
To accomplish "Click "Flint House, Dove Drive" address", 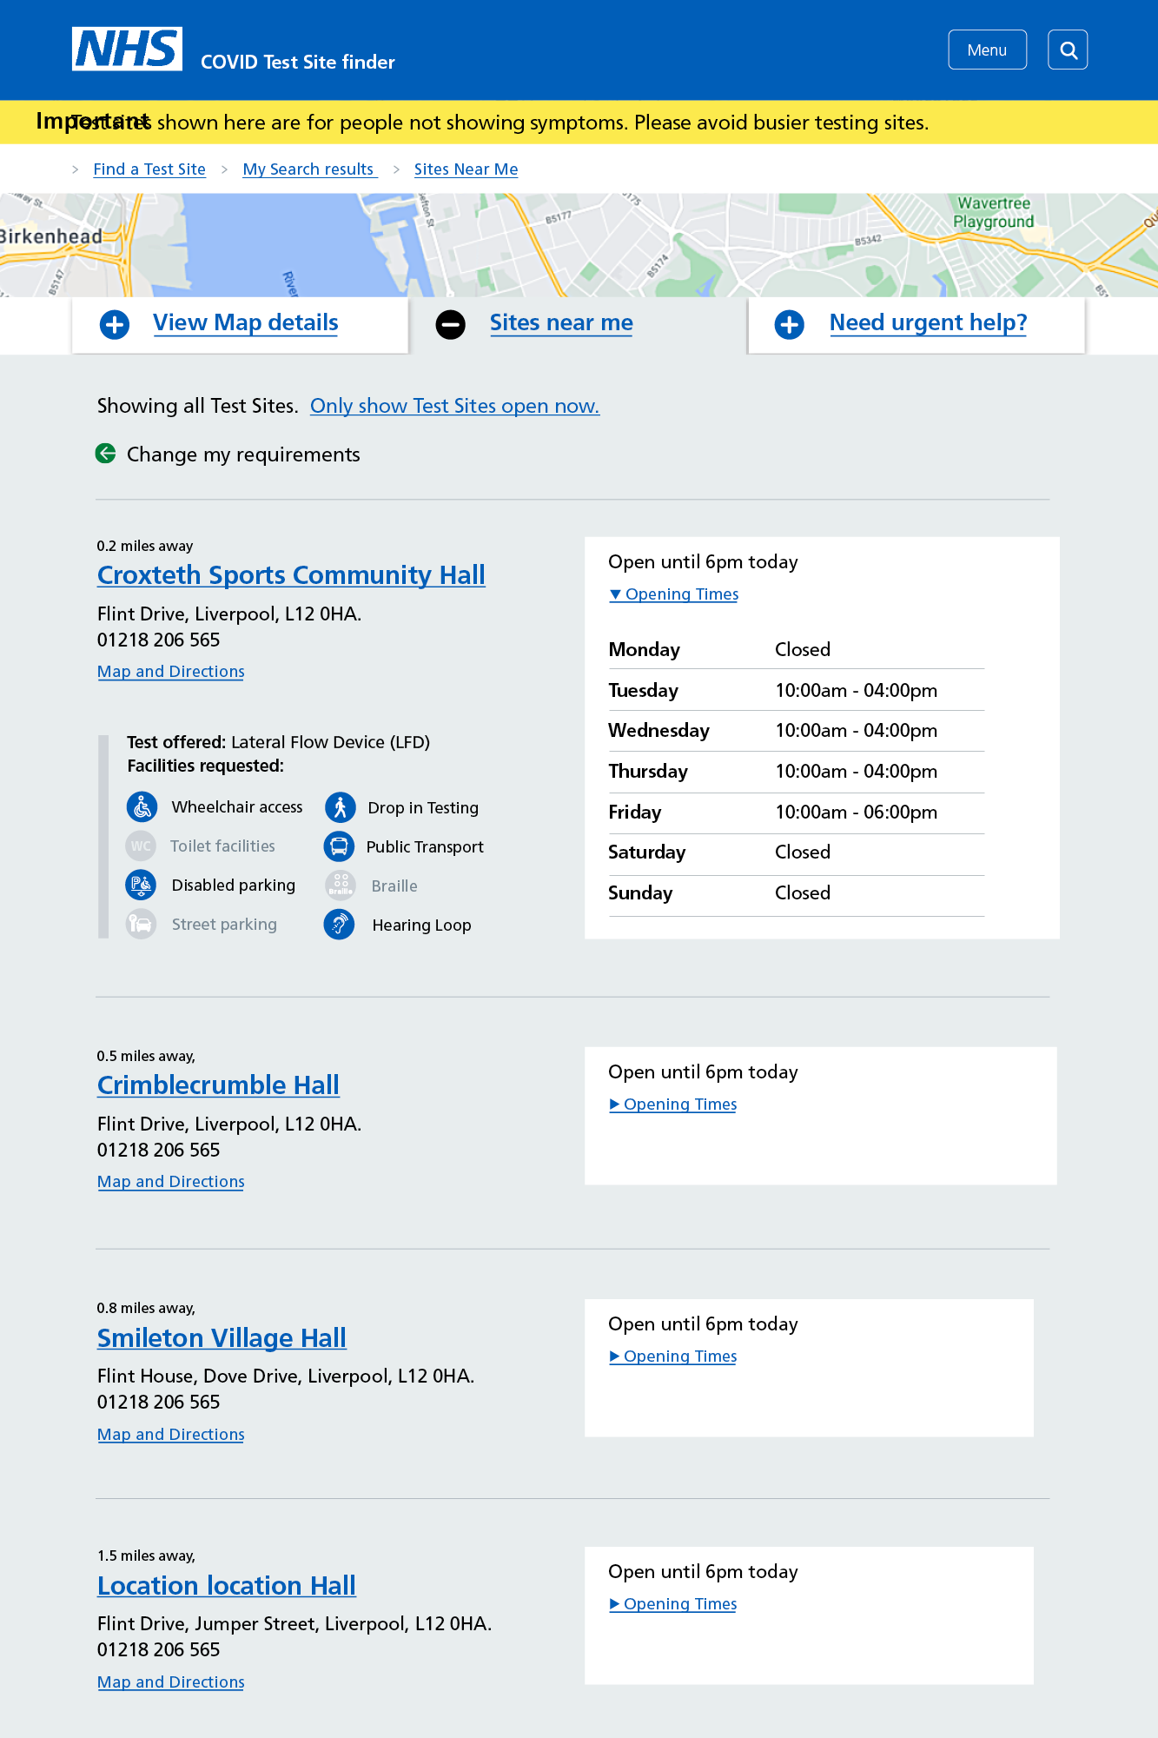I will tap(286, 1376).
